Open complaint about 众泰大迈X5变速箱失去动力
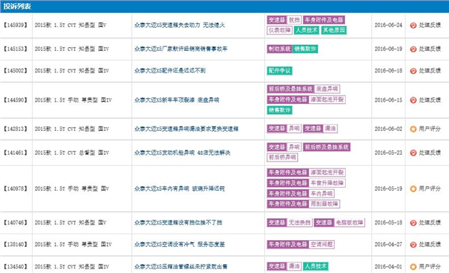 [x=180, y=25]
